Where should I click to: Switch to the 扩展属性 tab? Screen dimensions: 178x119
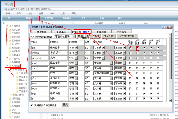(x=61, y=32)
